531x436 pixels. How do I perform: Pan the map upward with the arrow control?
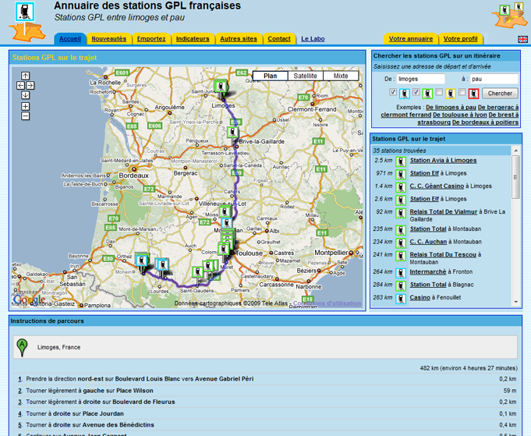(x=26, y=76)
